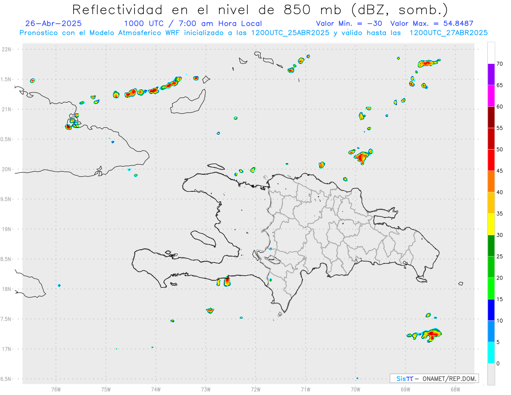Click the '40' colorbar scale label
511x395 pixels.
500,192
